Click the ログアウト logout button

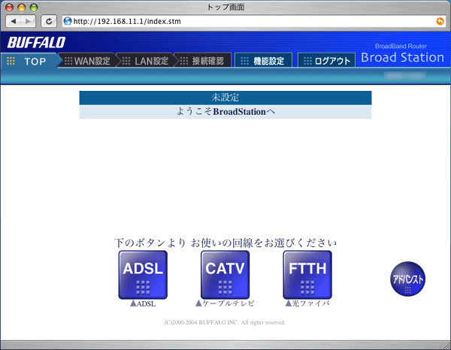coord(326,60)
